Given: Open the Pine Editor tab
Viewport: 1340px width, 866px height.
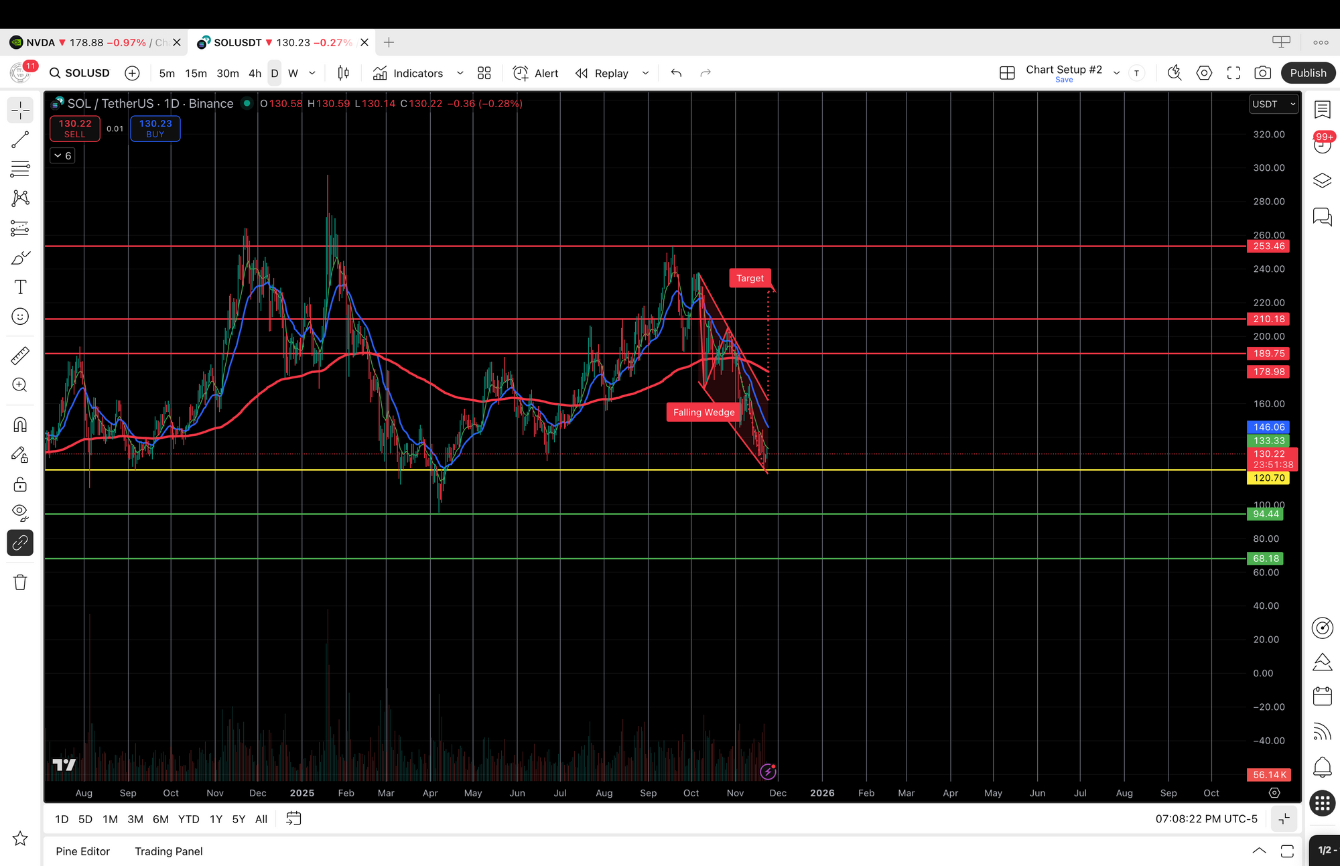Looking at the screenshot, I should pos(82,851).
